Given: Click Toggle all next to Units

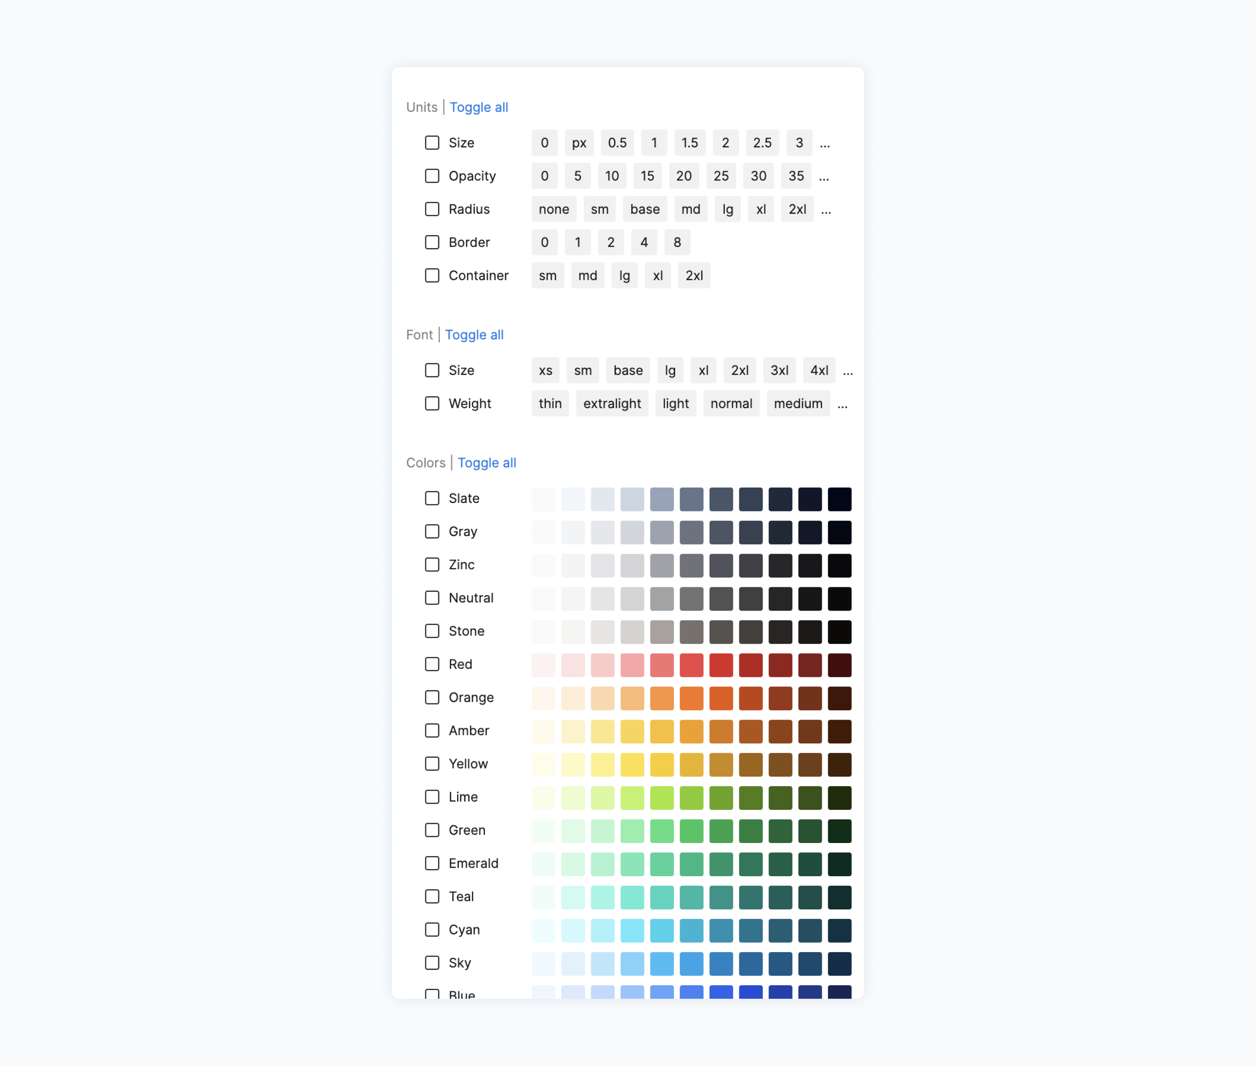Looking at the screenshot, I should point(479,107).
